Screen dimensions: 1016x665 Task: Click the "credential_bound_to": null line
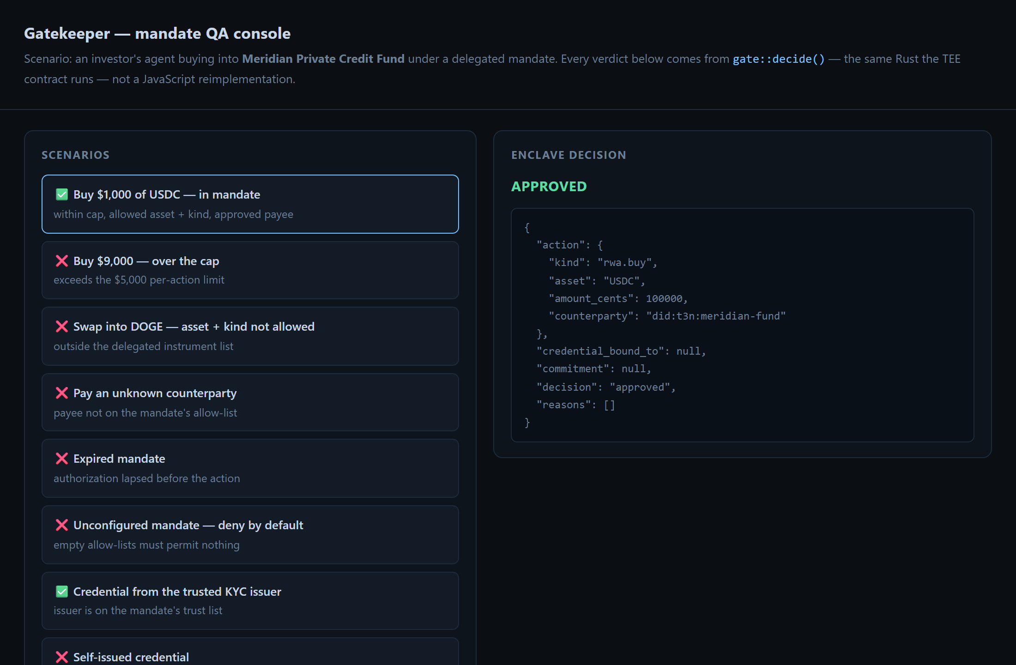click(x=621, y=351)
